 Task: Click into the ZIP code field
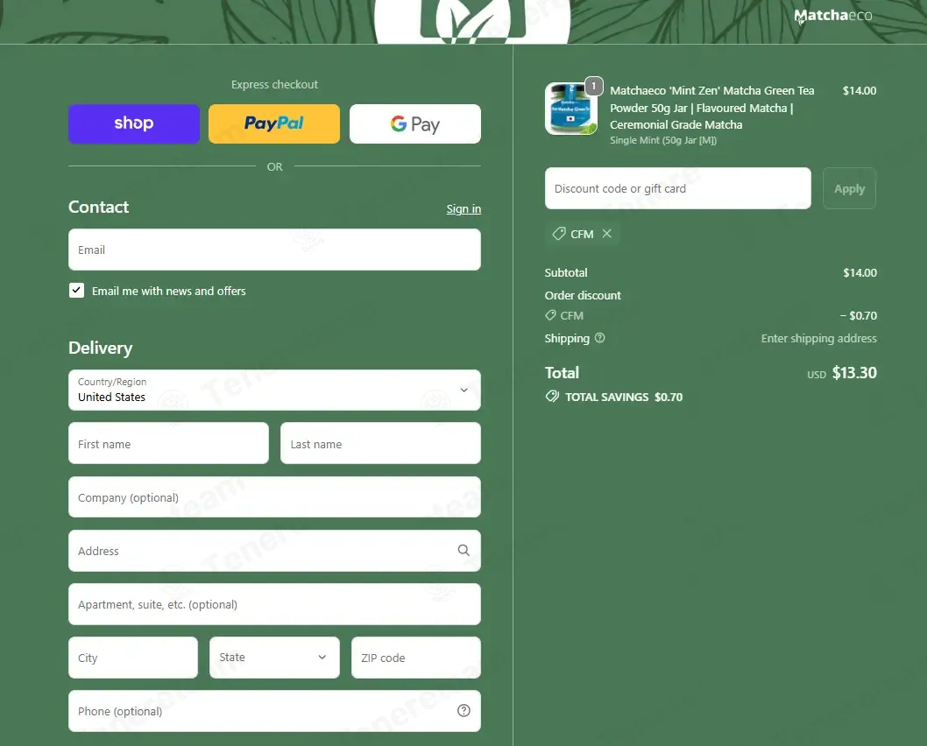(x=415, y=658)
